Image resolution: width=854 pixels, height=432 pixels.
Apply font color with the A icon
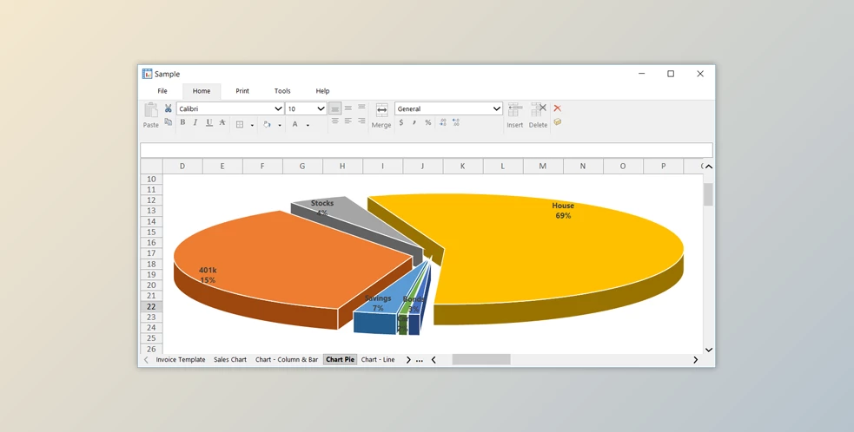click(295, 125)
